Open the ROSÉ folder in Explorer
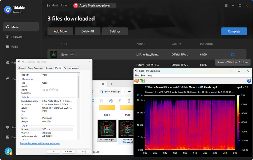This screenshot has height=160, width=253. pyautogui.click(x=127, y=111)
